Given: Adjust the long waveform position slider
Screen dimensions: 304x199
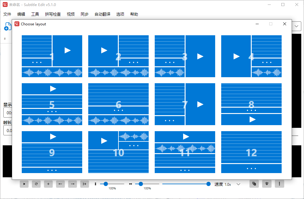Looking at the screenshot, I should [186, 184].
